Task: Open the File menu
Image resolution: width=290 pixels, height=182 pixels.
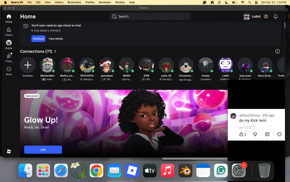Action: [x=29, y=2]
